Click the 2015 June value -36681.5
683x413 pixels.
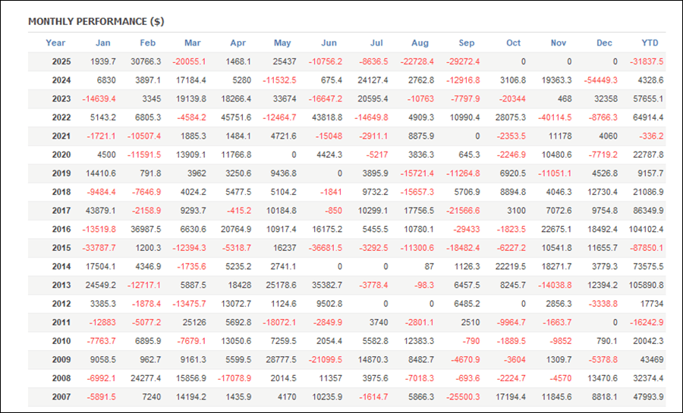click(x=326, y=248)
